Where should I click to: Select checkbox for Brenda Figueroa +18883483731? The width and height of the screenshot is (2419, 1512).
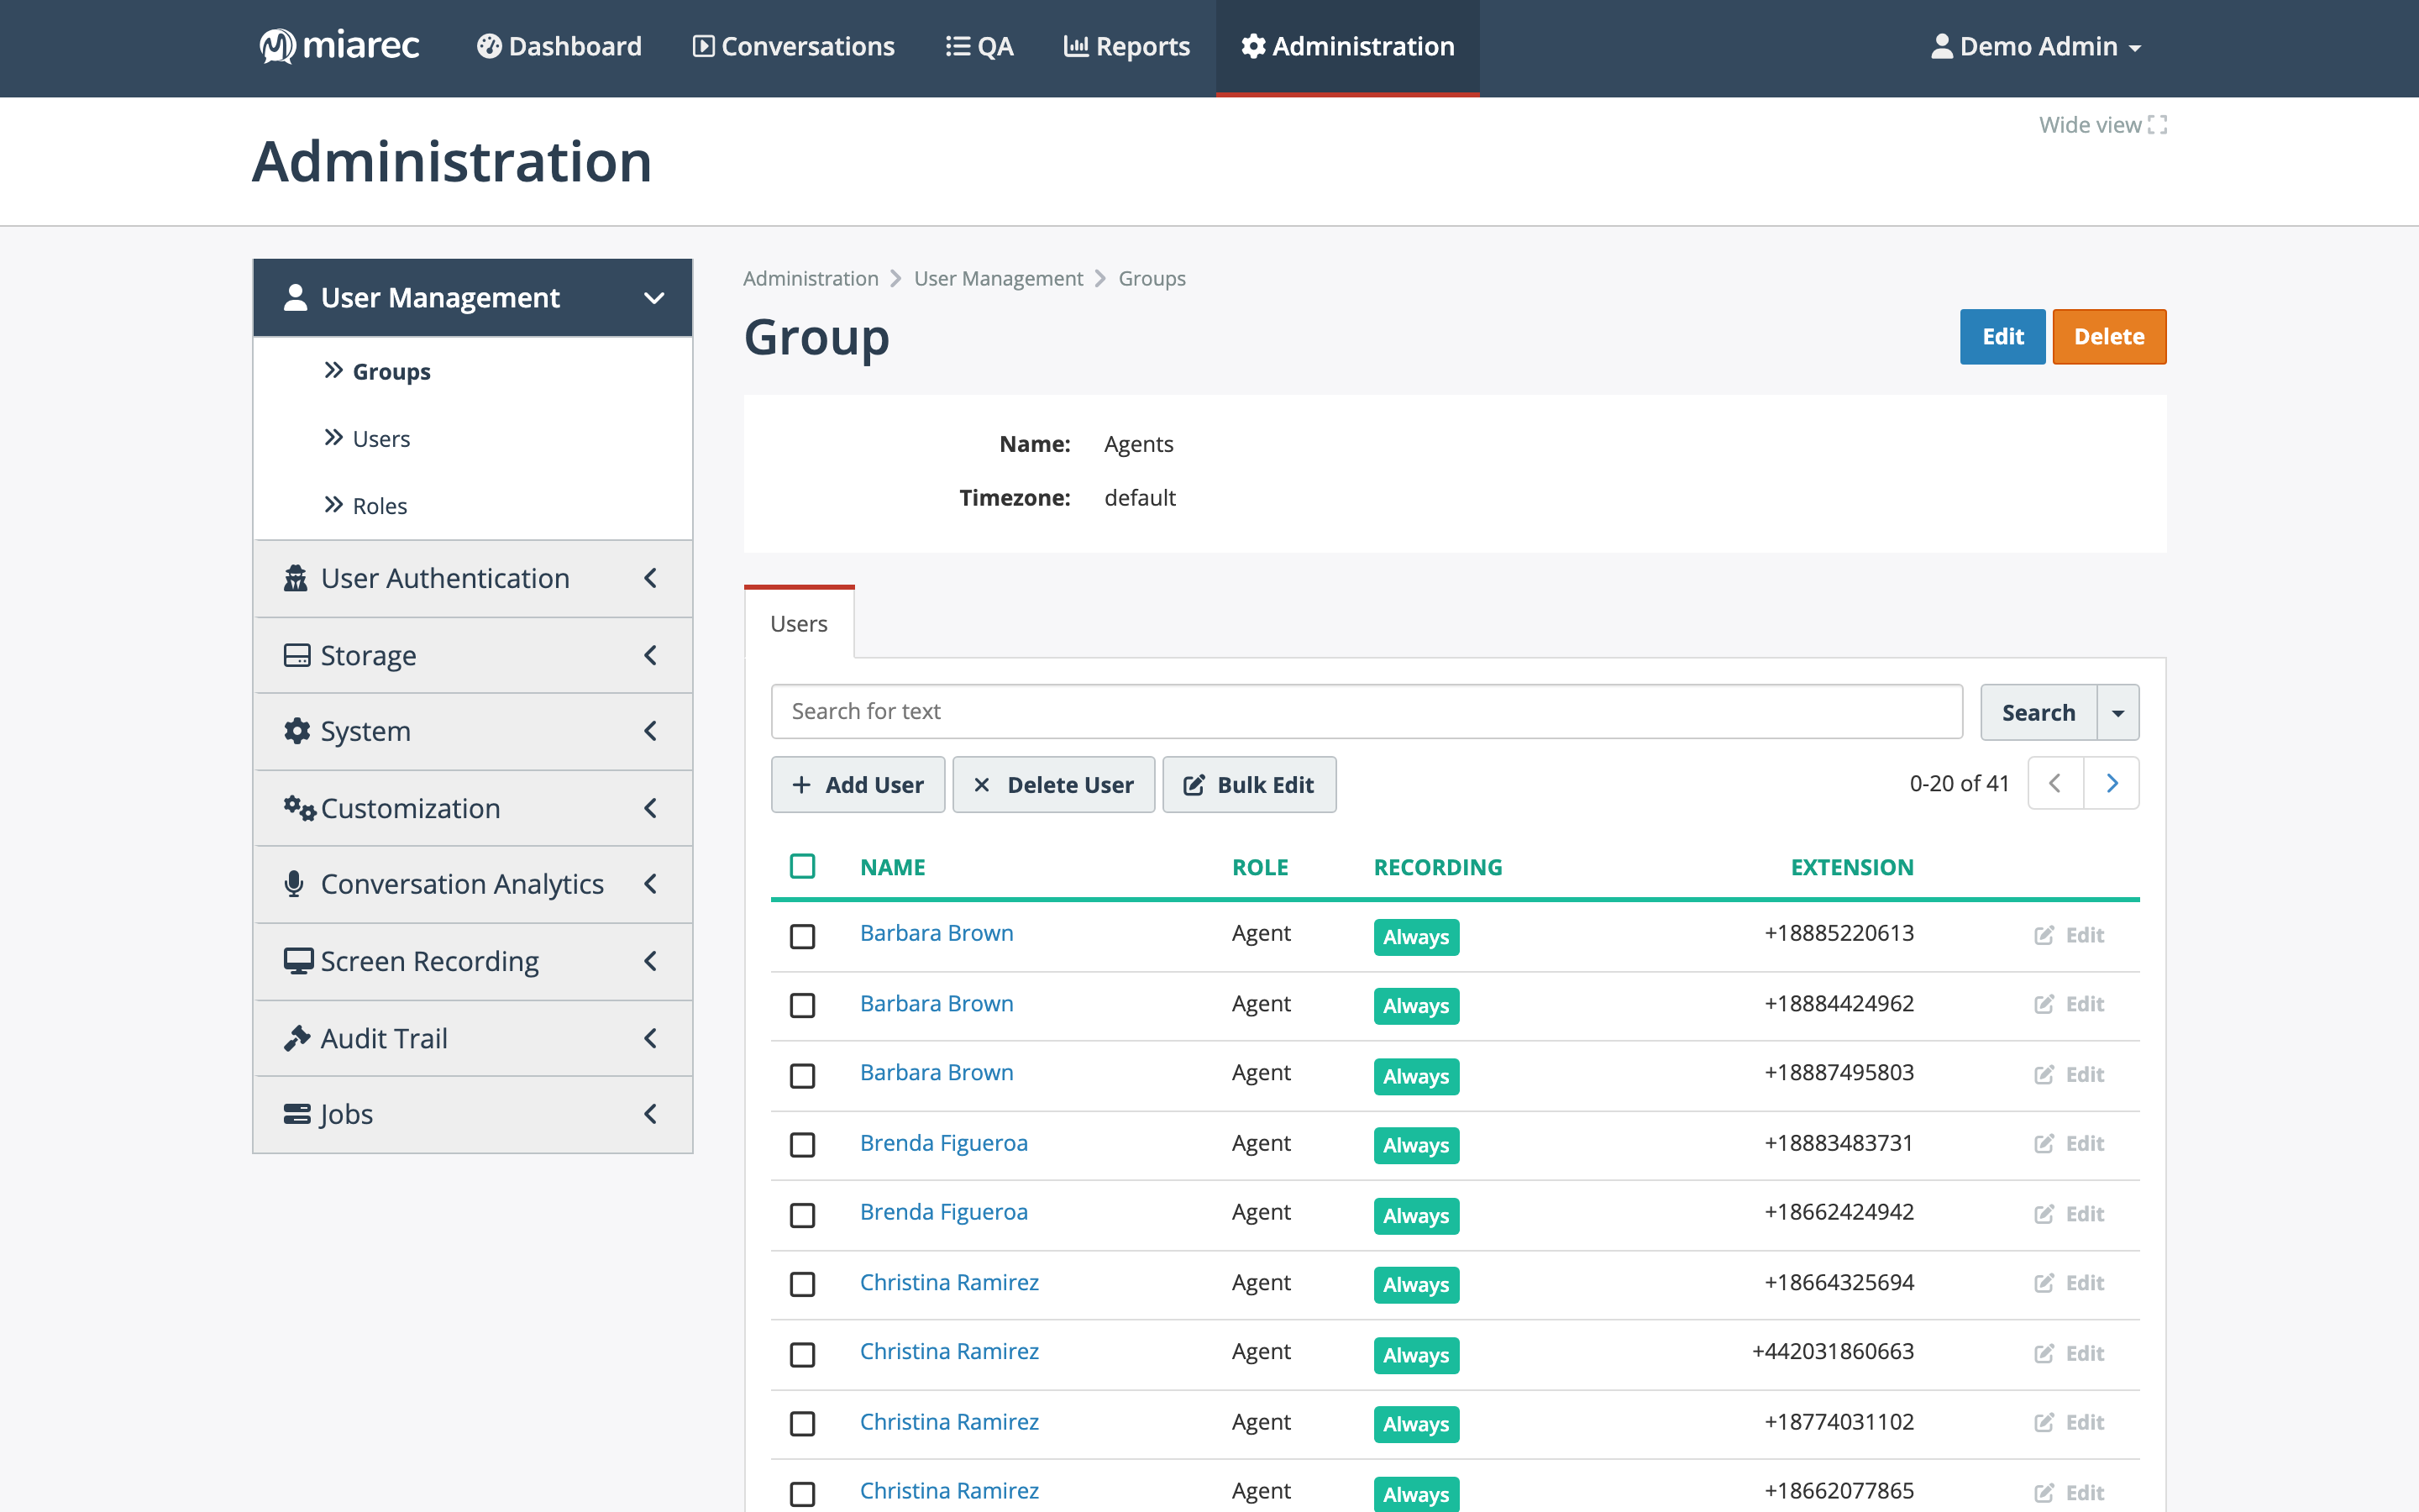tap(803, 1144)
